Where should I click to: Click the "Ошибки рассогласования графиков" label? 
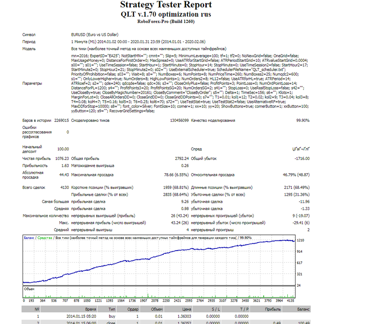pyautogui.click(x=37, y=132)
